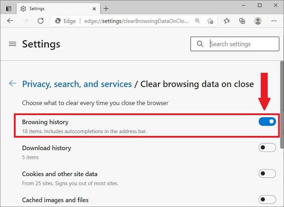Click the browser back navigation arrow
The width and height of the screenshot is (284, 207).
click(x=10, y=21)
